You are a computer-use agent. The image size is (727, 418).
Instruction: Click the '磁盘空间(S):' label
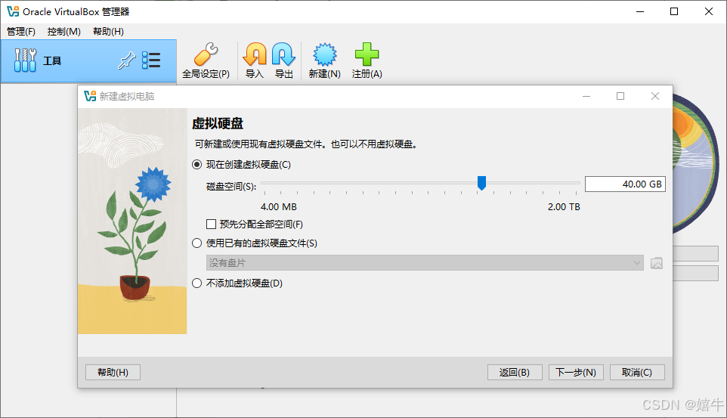[231, 187]
